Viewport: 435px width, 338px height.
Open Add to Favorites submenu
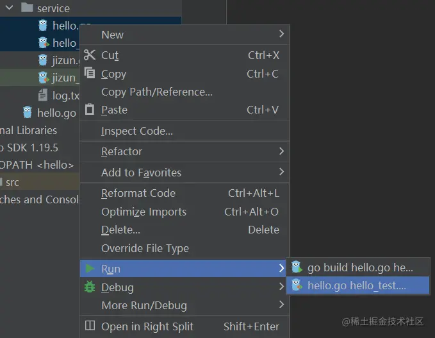[185, 173]
